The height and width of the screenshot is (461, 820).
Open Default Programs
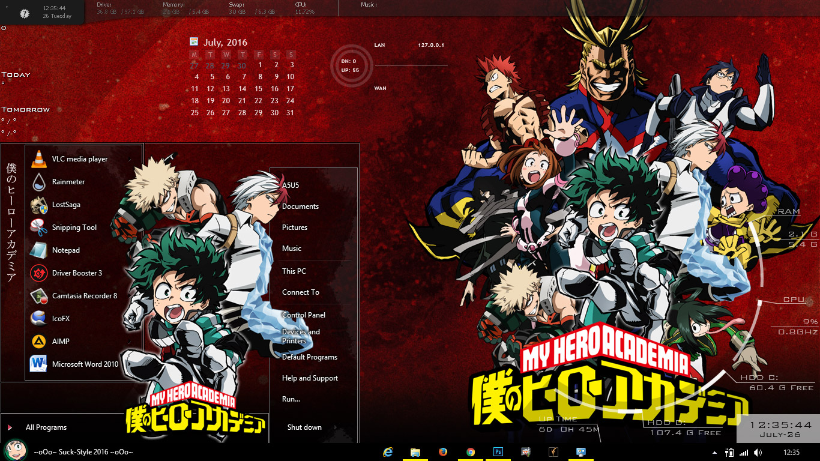coord(310,357)
